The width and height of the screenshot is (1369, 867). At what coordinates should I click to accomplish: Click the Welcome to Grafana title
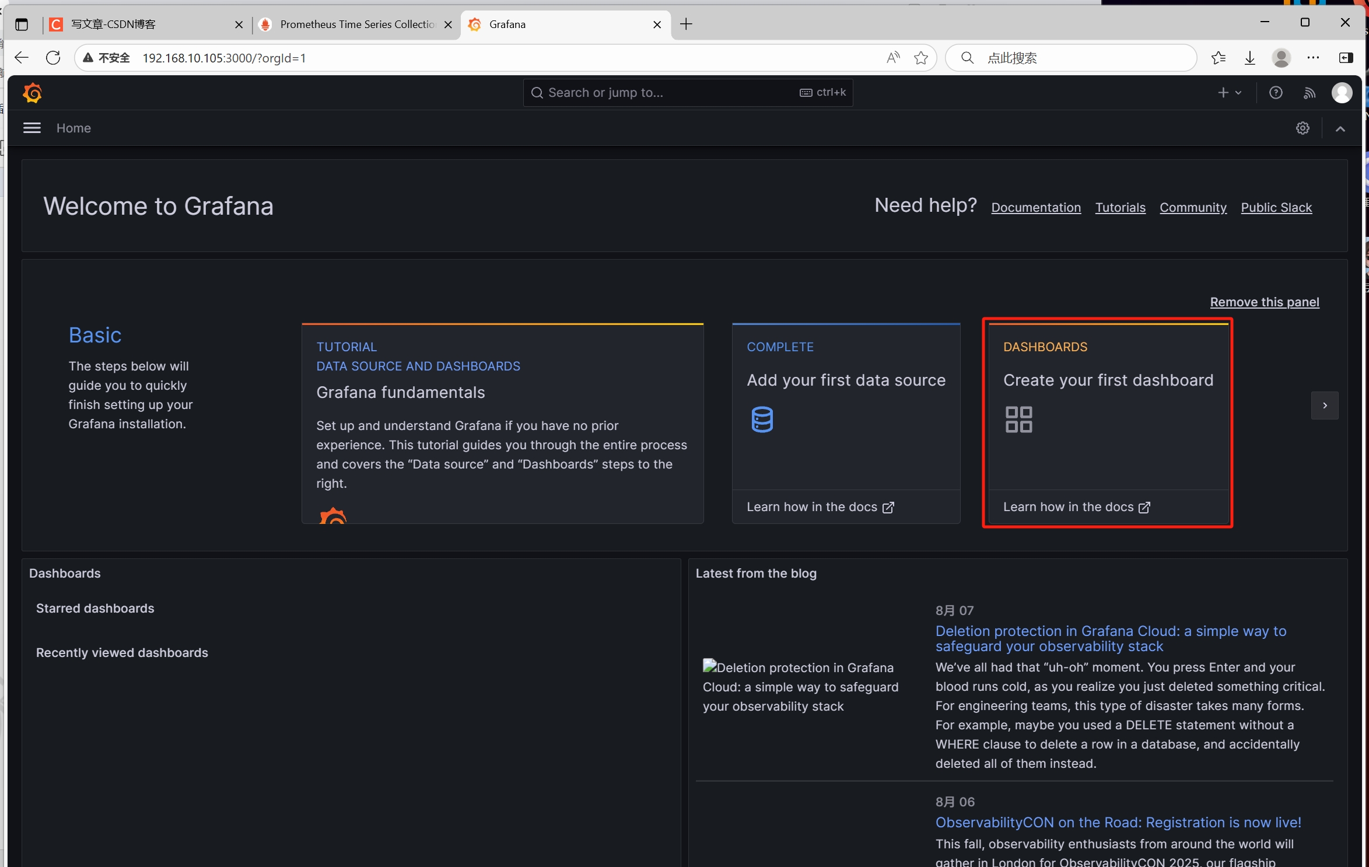click(x=158, y=206)
